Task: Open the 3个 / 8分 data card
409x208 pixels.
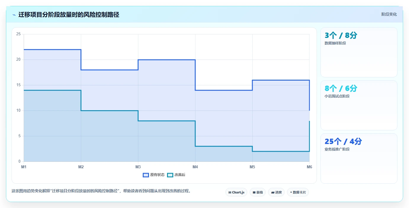Action: pos(359,52)
